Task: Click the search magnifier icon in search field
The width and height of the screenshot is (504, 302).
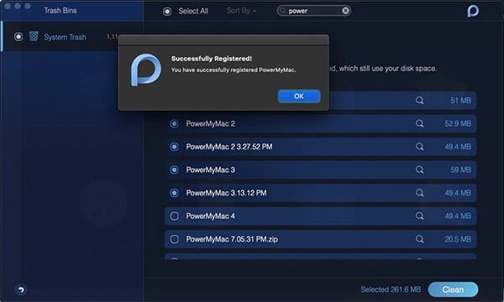Action: [282, 11]
